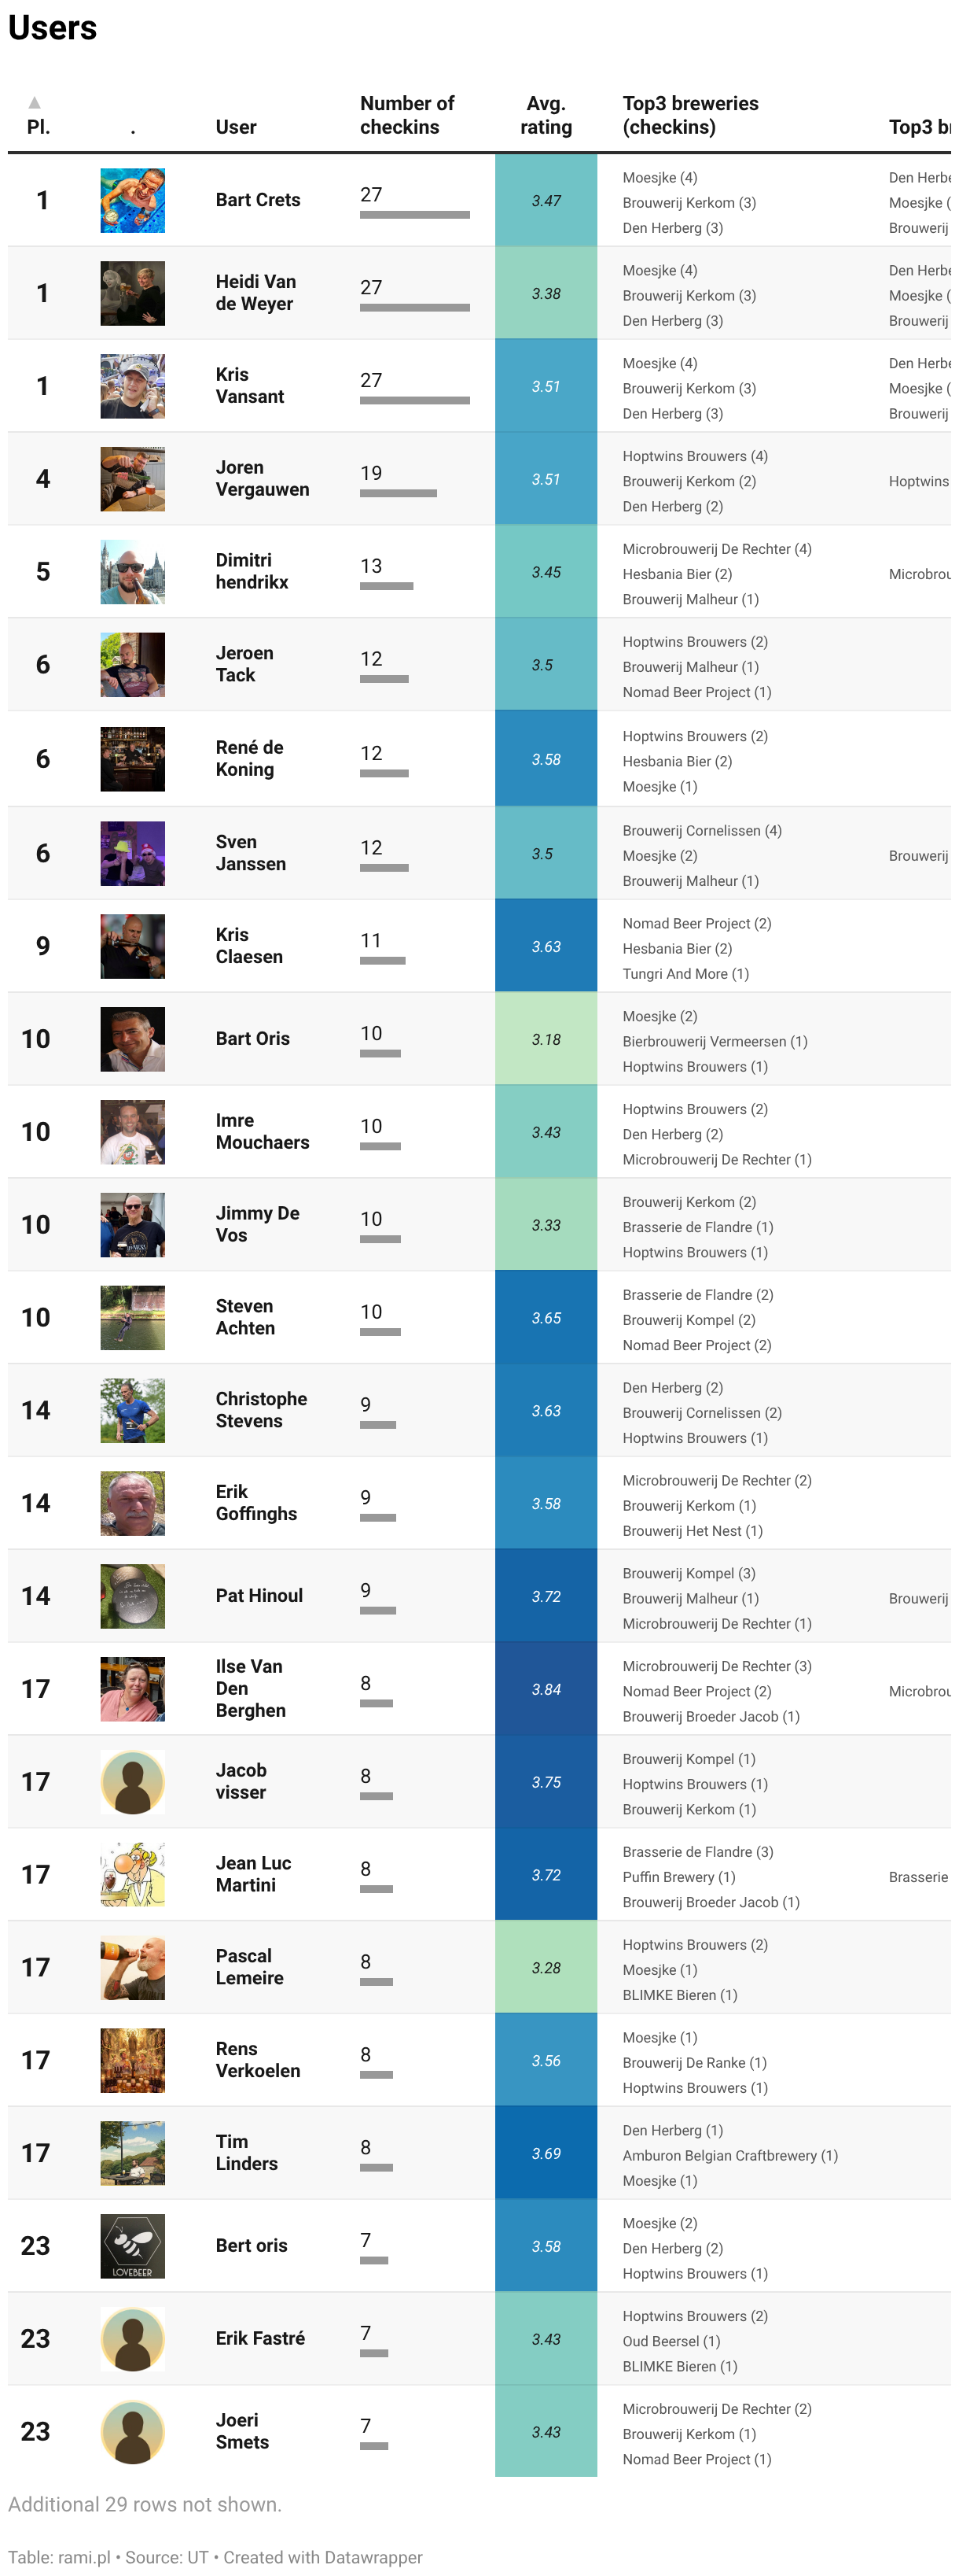Click Ilse Van Den Berghen's name
The height and width of the screenshot is (2576, 959).
[x=251, y=1688]
